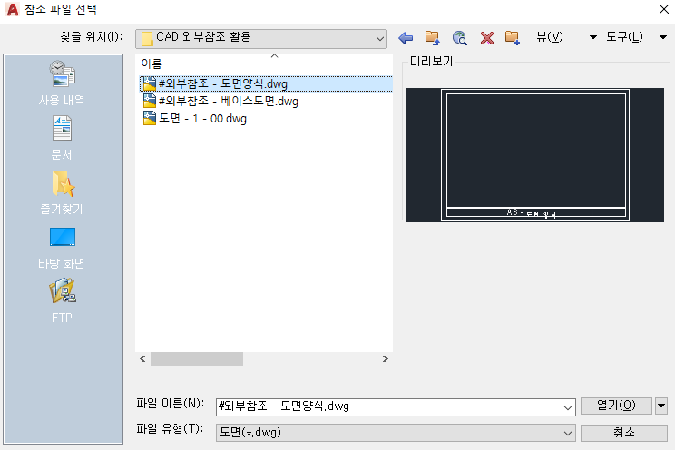This screenshot has width=675, height=450.
Task: Sort by the 이름 column header
Action: [x=152, y=64]
